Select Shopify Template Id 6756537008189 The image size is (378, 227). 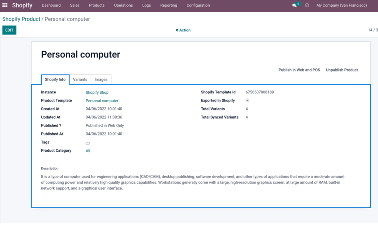click(260, 92)
